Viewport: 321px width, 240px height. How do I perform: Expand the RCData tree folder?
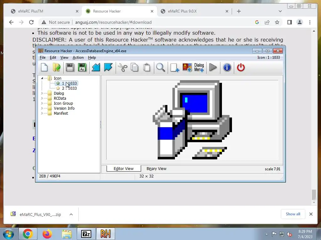click(x=42, y=98)
